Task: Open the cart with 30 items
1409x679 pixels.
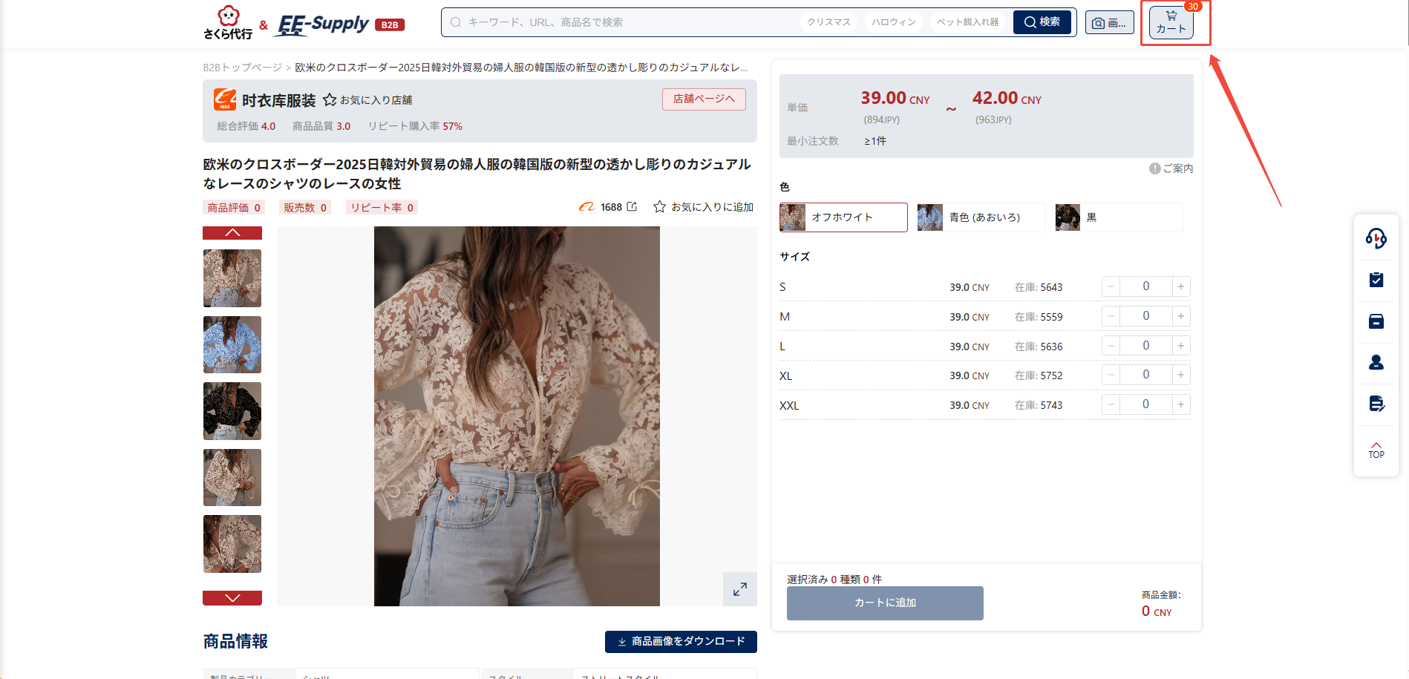Action: click(1171, 22)
